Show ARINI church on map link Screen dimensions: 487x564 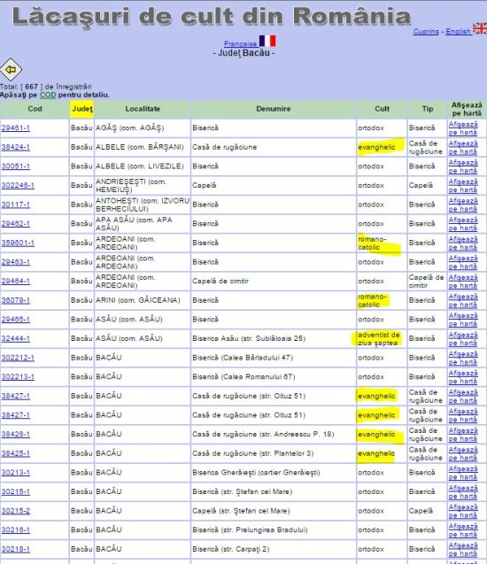pyautogui.click(x=463, y=301)
